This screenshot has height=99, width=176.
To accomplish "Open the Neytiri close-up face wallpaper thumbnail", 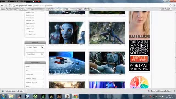I will (x=67, y=33).
